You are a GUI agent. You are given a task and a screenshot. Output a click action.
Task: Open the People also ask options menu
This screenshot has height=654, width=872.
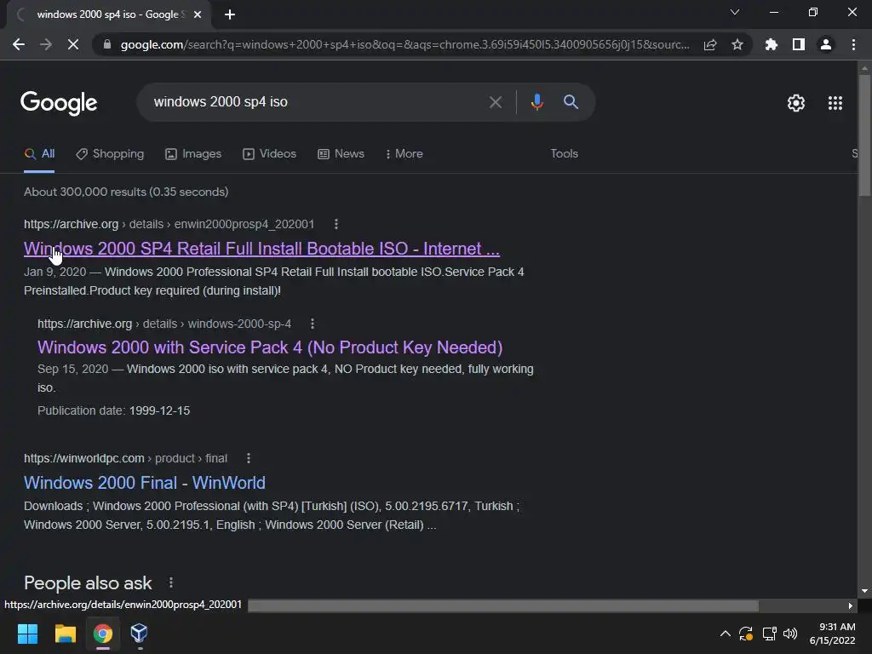pyautogui.click(x=171, y=582)
